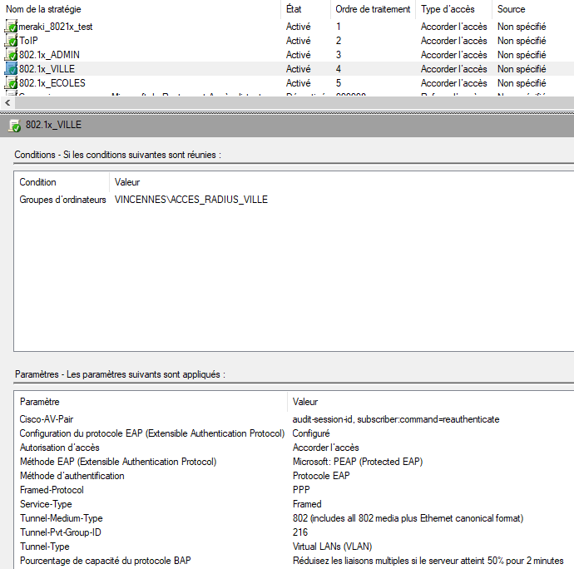Click the 802.1x_ECOLES policy icon
Viewport: 574px width, 569px height.
(11, 83)
